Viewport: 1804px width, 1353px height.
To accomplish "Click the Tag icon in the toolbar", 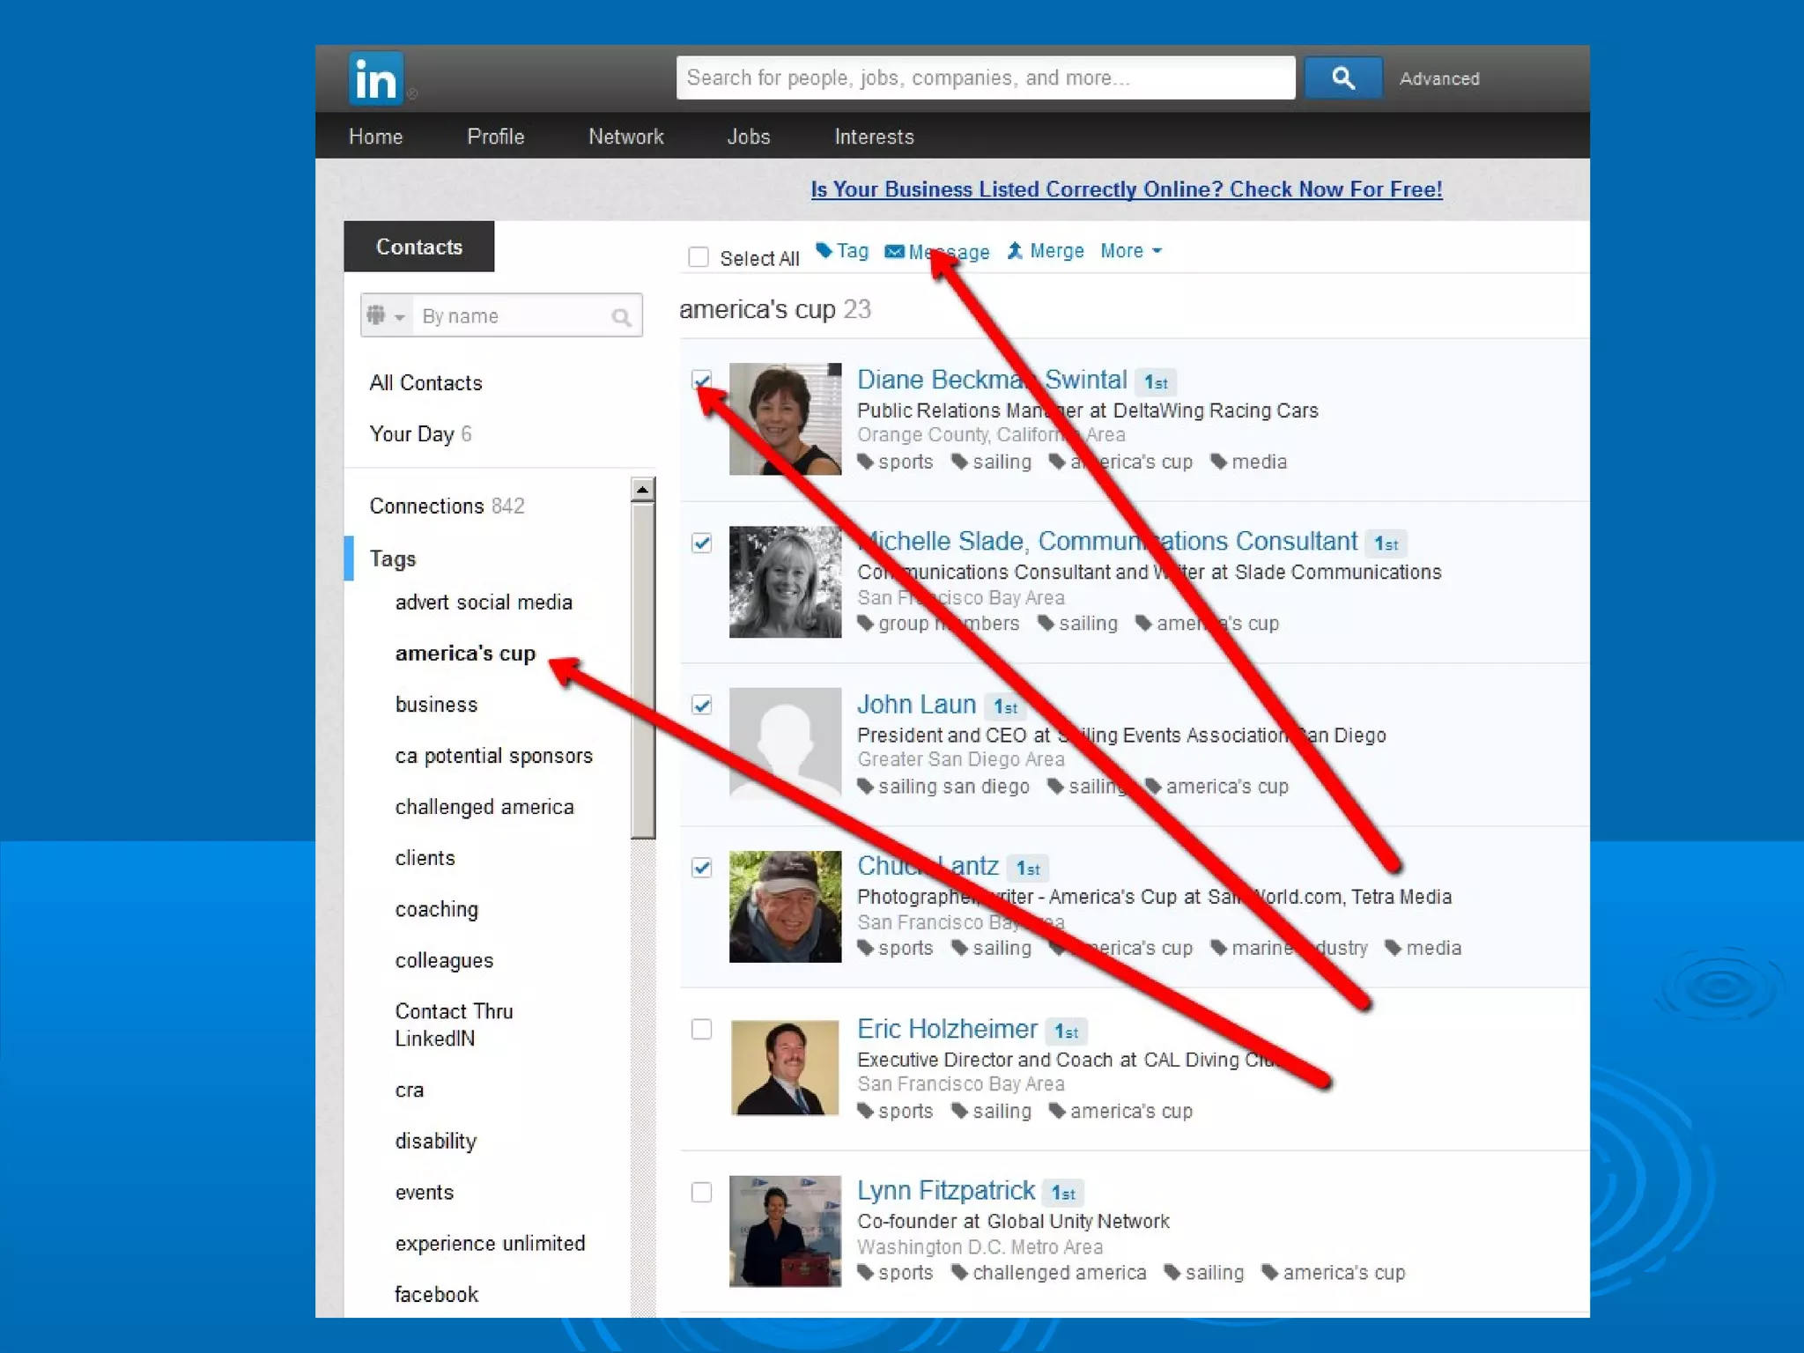I will click(824, 251).
